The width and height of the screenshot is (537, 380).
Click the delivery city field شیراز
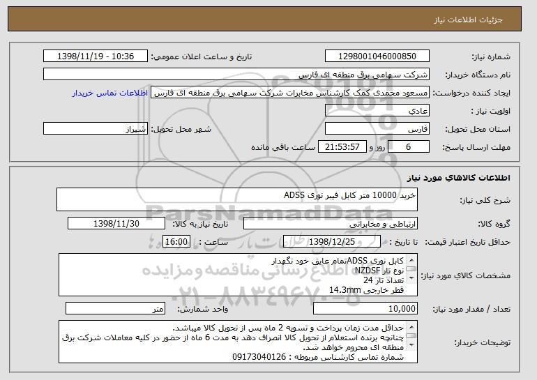point(96,129)
